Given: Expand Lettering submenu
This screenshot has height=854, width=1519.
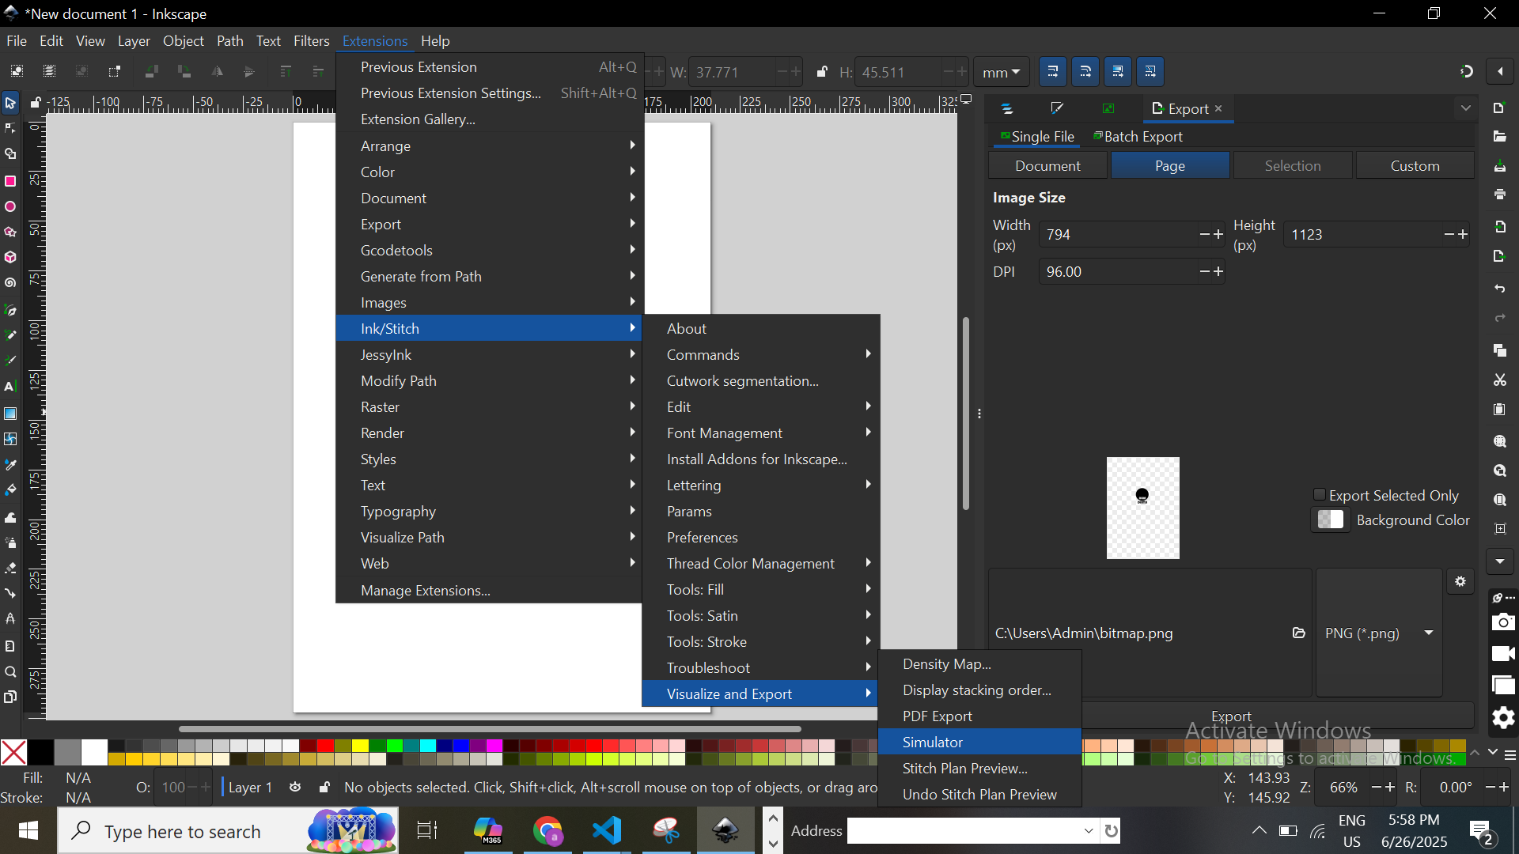Looking at the screenshot, I should coord(761,485).
